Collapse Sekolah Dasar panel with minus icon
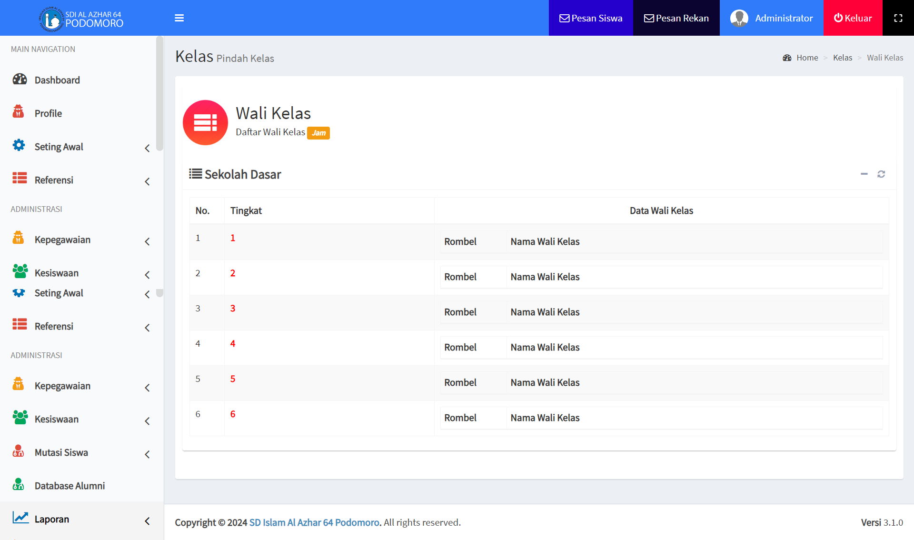 click(864, 174)
